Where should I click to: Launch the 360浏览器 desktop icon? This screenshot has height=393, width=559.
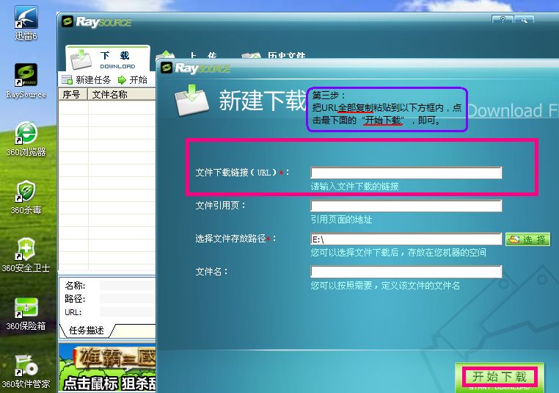pyautogui.click(x=26, y=140)
